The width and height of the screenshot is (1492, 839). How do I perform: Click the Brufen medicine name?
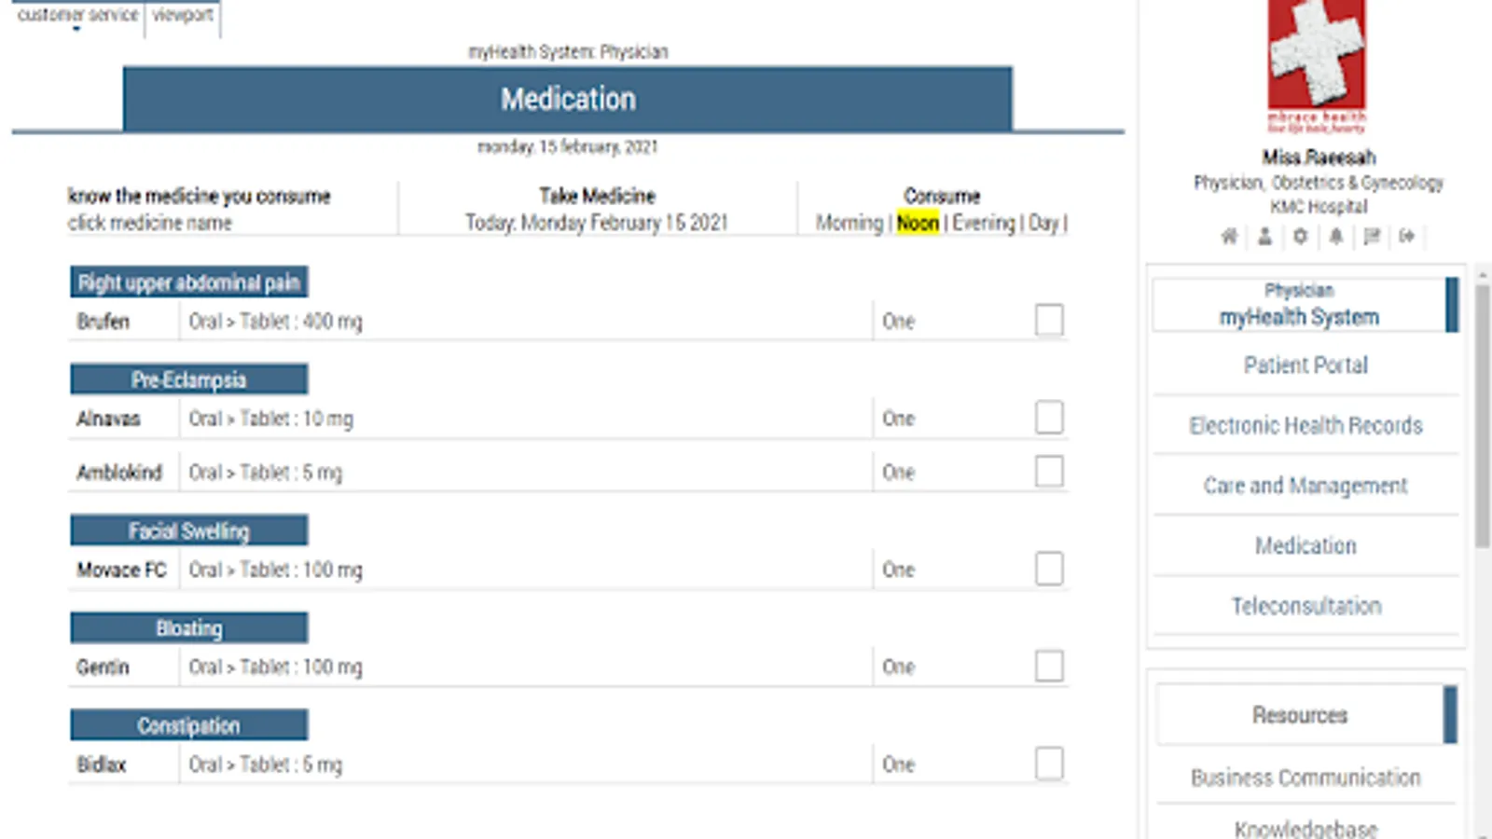pyautogui.click(x=104, y=322)
